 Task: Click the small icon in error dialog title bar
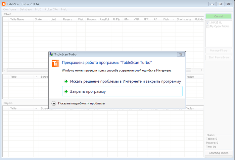tap(51, 54)
